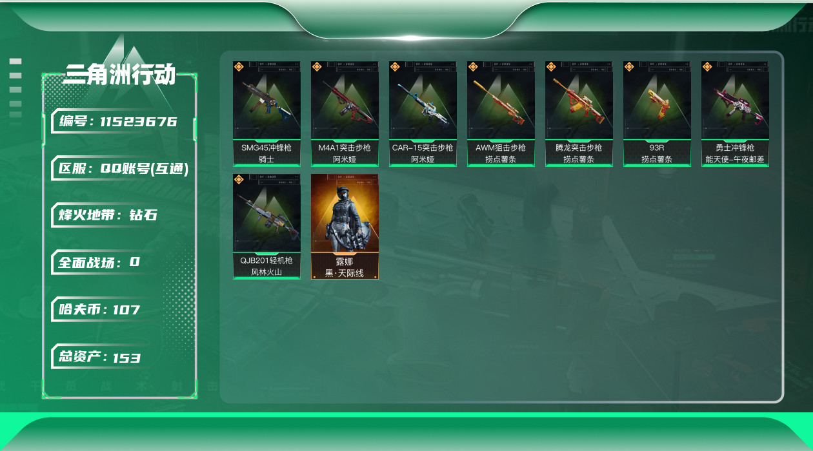Viewport: 813px width, 451px height.
Task: Click the 三角洲行动 title logo
Action: point(120,75)
